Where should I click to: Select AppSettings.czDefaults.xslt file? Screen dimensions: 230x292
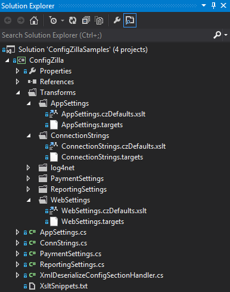pyautogui.click(x=103, y=114)
